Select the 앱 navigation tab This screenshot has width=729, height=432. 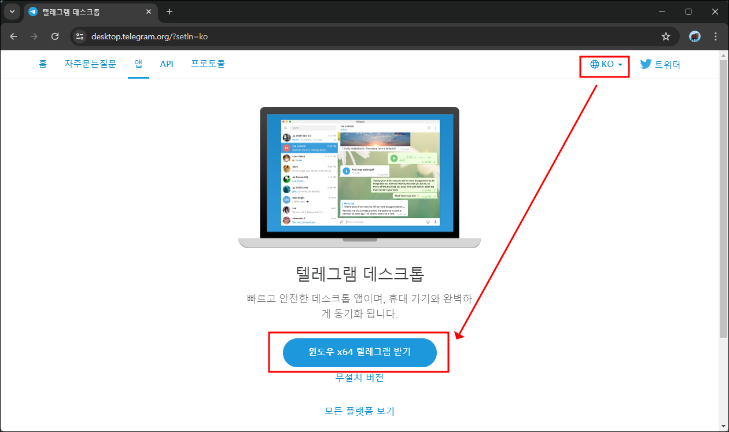click(138, 64)
